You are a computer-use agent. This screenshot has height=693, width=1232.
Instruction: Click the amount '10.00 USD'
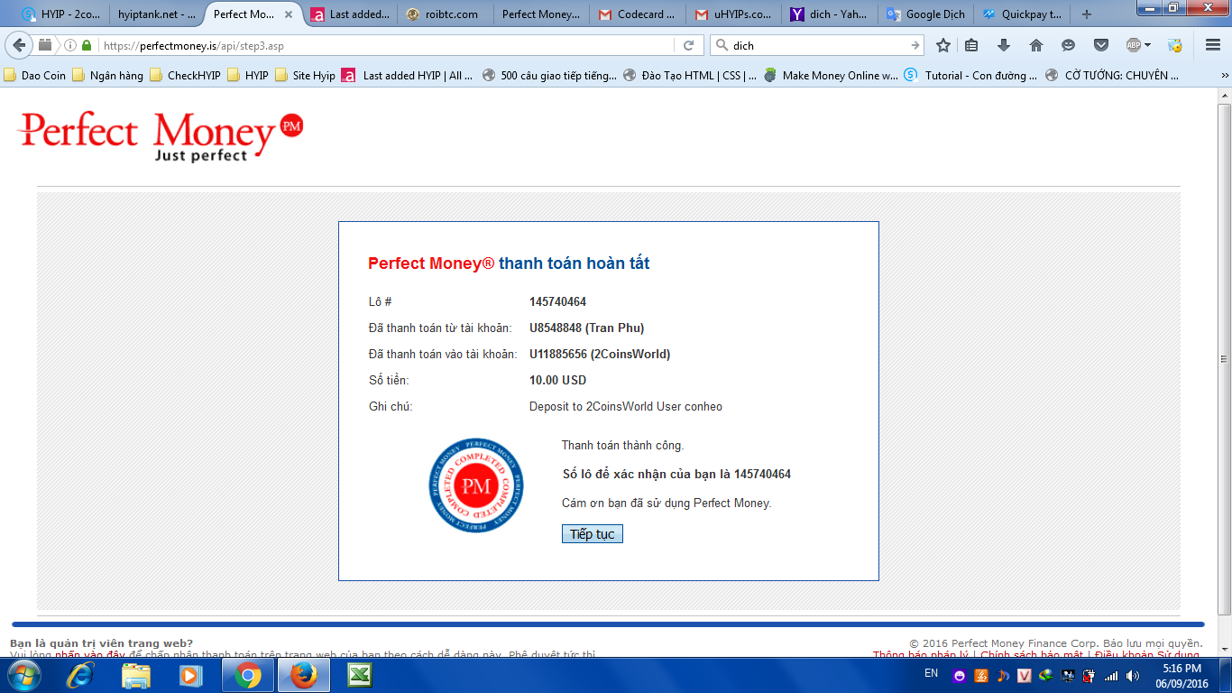pos(557,381)
